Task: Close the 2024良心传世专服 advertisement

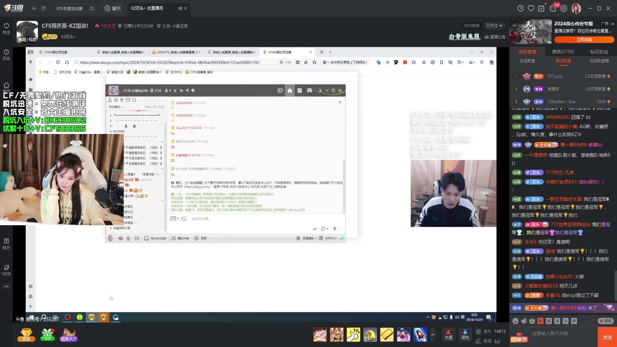Action: point(613,24)
